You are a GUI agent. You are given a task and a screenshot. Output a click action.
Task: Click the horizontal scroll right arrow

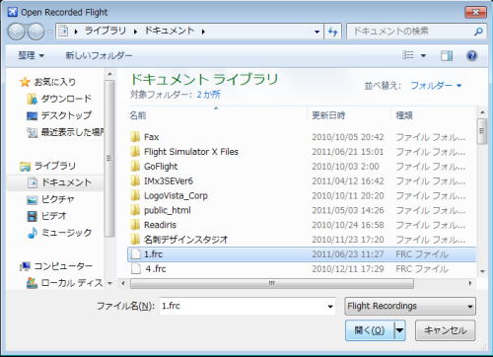(470, 283)
